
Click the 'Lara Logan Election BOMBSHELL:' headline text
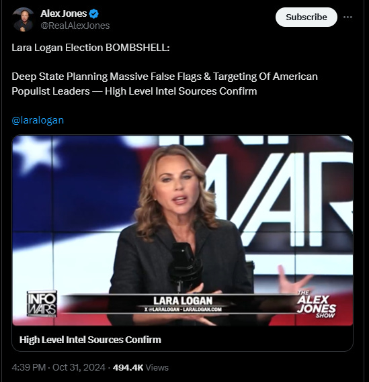[x=91, y=48]
